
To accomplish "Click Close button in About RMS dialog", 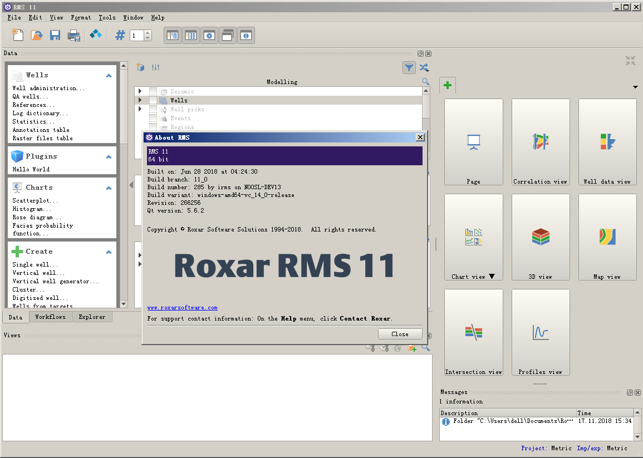I will pyautogui.click(x=400, y=334).
